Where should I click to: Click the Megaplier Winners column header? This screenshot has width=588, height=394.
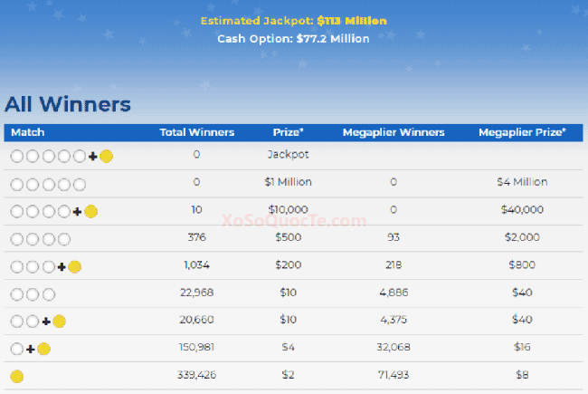[394, 132]
